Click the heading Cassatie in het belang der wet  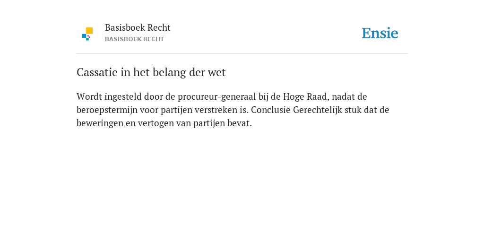151,72
